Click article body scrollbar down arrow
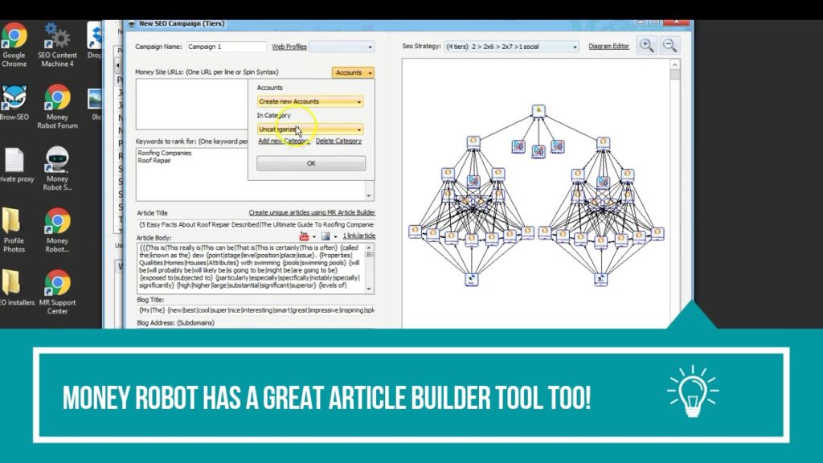 coord(370,289)
